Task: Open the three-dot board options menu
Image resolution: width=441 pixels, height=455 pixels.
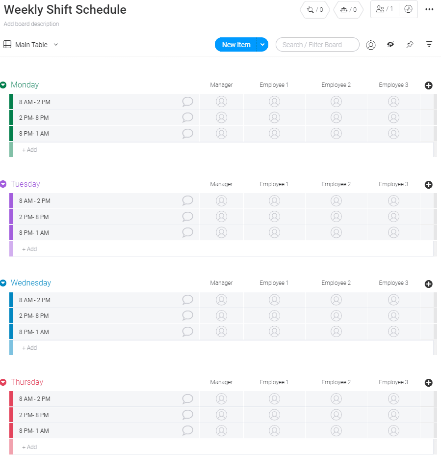Action: 429,9
